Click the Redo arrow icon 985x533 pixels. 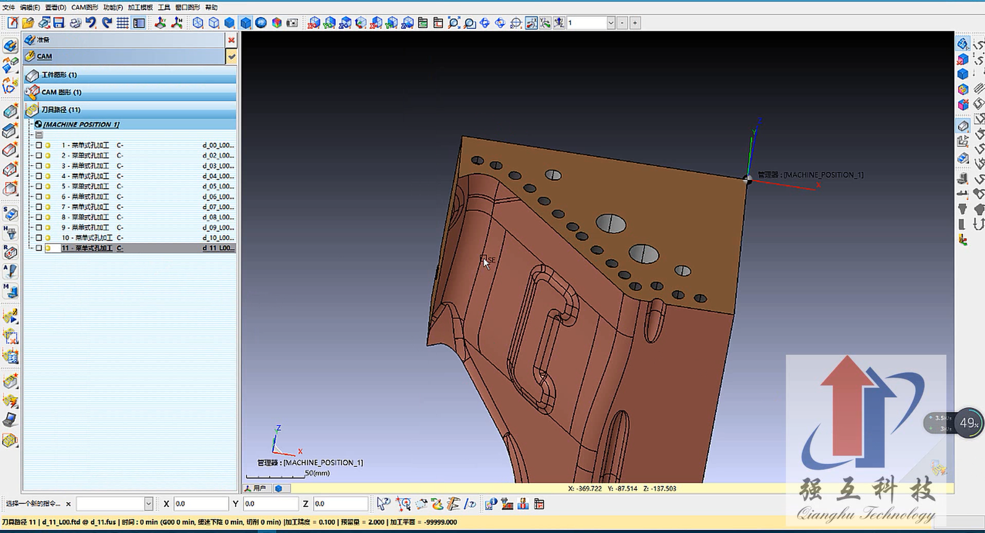[x=106, y=23]
